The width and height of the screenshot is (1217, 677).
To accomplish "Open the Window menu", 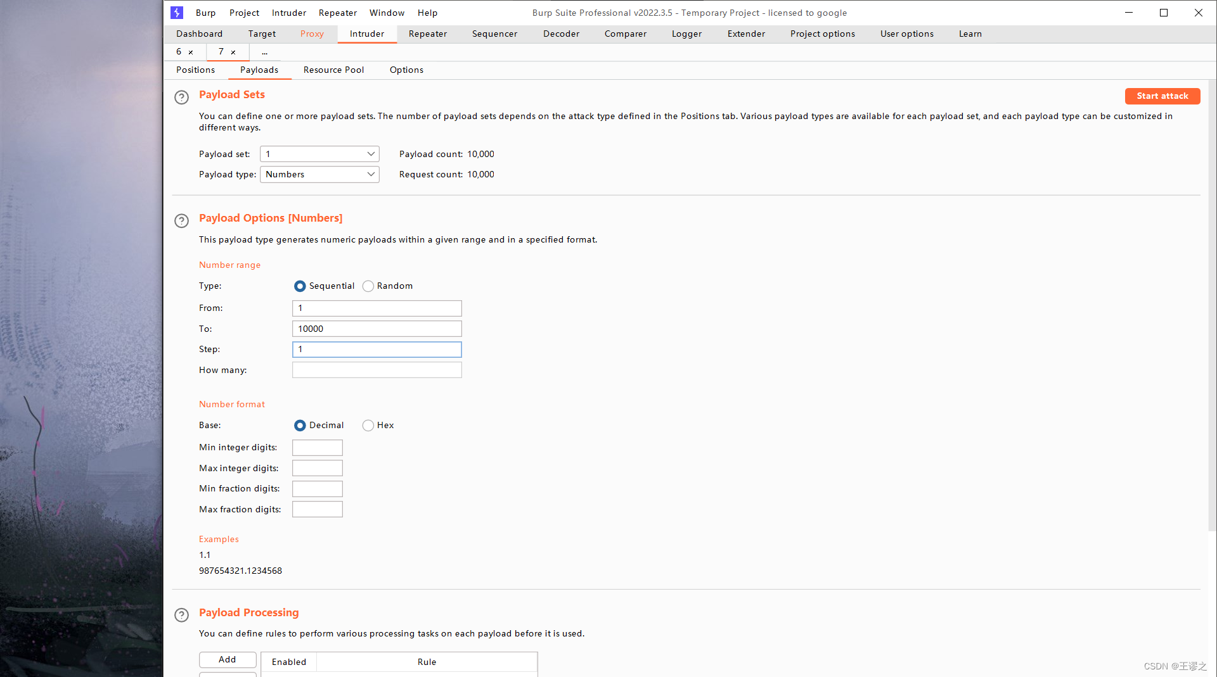I will pyautogui.click(x=387, y=13).
